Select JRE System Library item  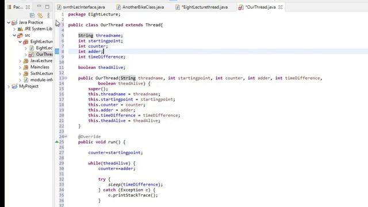click(x=39, y=29)
